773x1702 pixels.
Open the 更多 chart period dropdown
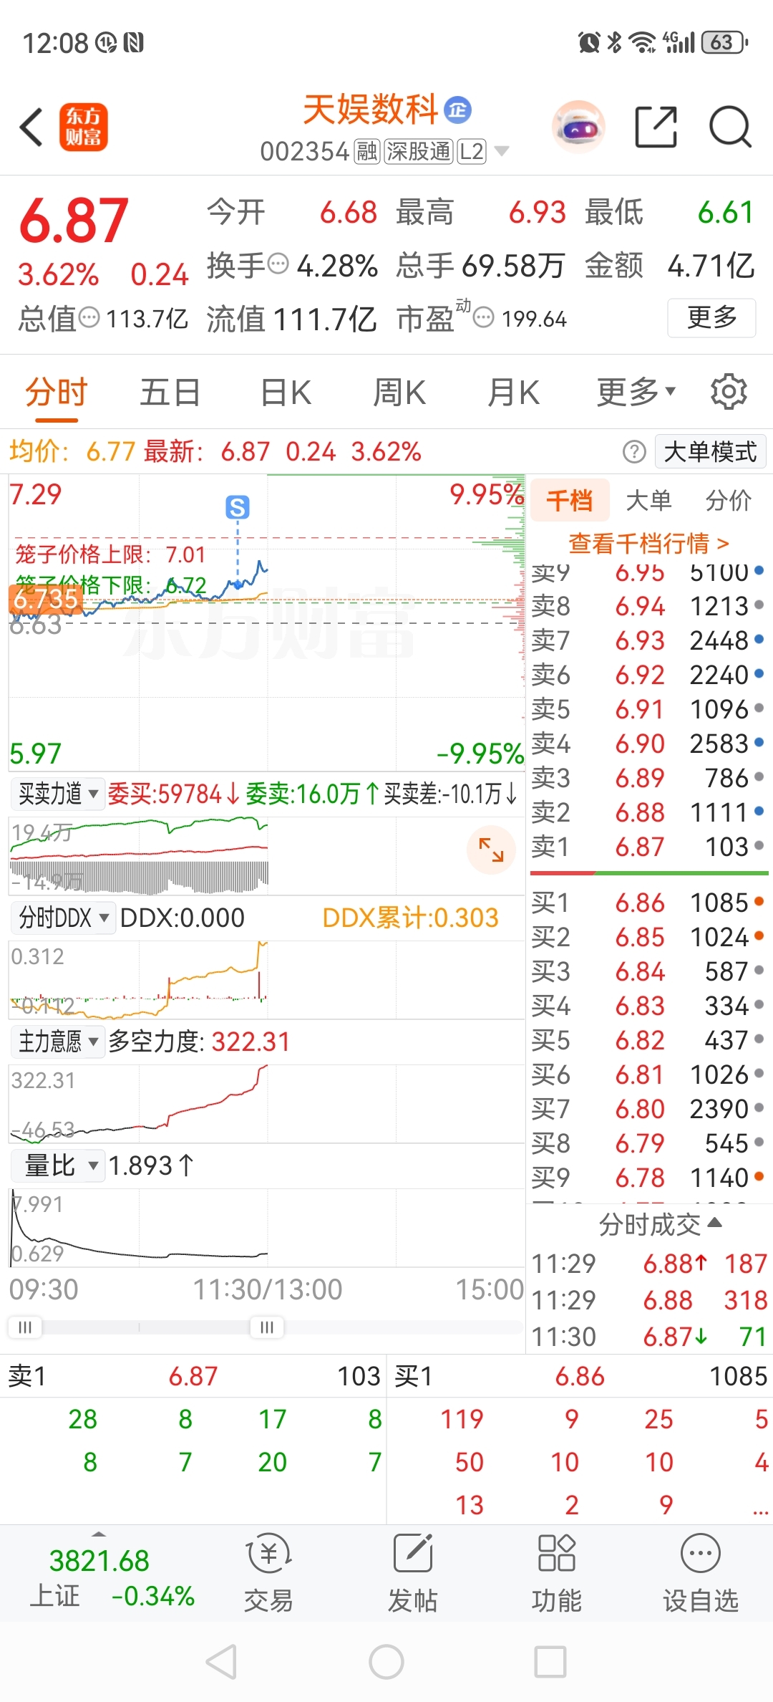click(x=636, y=392)
